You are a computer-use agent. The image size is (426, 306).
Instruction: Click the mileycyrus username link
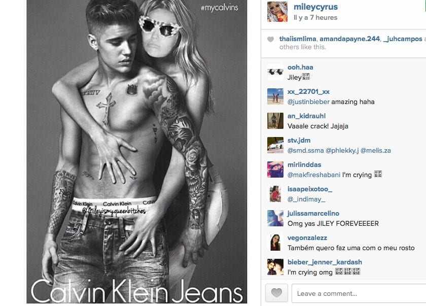pos(315,7)
